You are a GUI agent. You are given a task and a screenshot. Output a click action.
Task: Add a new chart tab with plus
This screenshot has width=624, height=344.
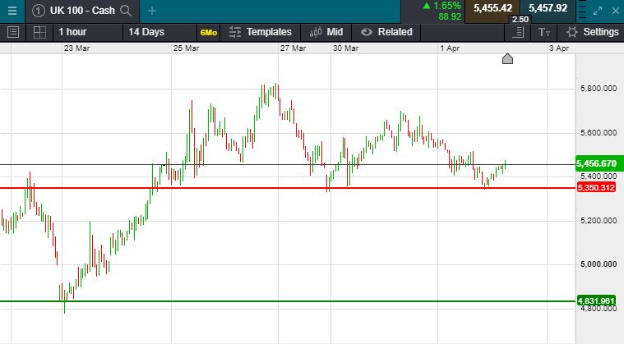152,11
